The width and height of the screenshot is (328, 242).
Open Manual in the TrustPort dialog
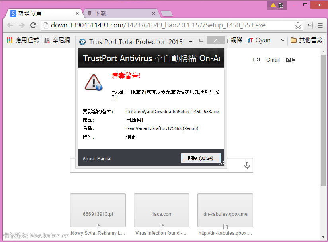click(104, 159)
